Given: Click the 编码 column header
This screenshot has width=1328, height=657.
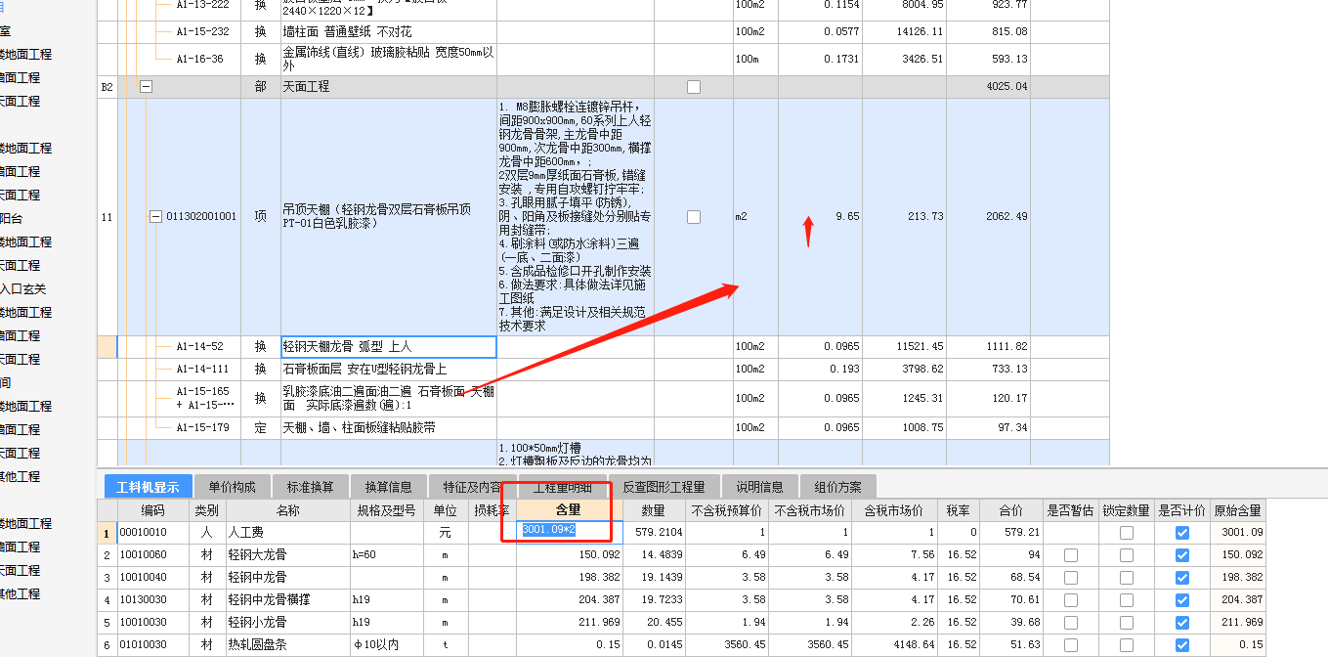Looking at the screenshot, I should tap(152, 510).
